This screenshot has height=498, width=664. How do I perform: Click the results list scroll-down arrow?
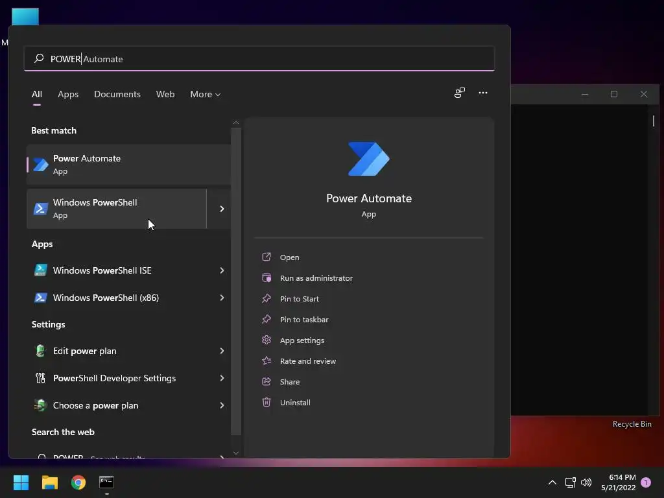pyautogui.click(x=236, y=453)
